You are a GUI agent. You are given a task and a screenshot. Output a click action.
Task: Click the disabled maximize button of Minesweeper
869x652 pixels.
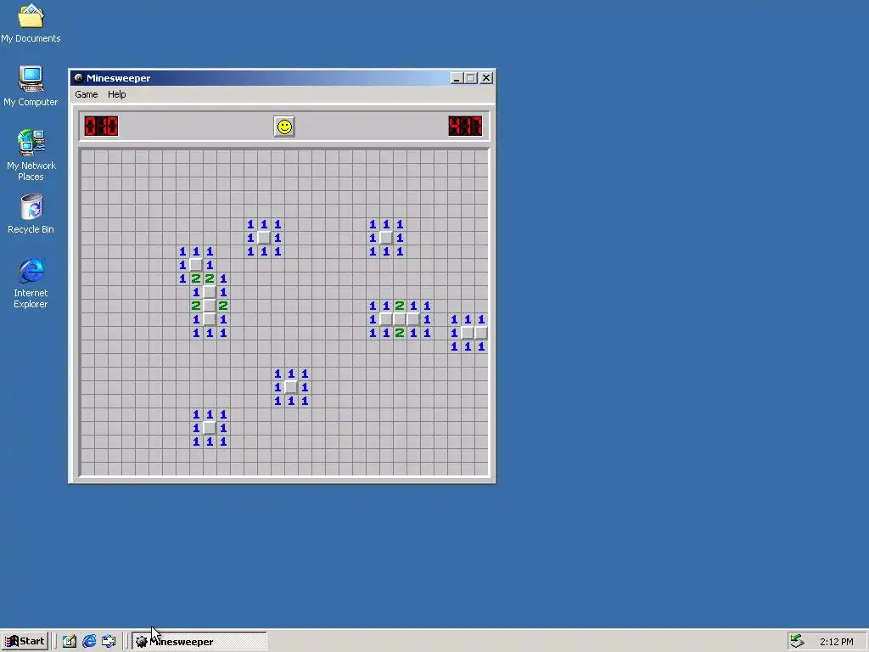click(470, 78)
